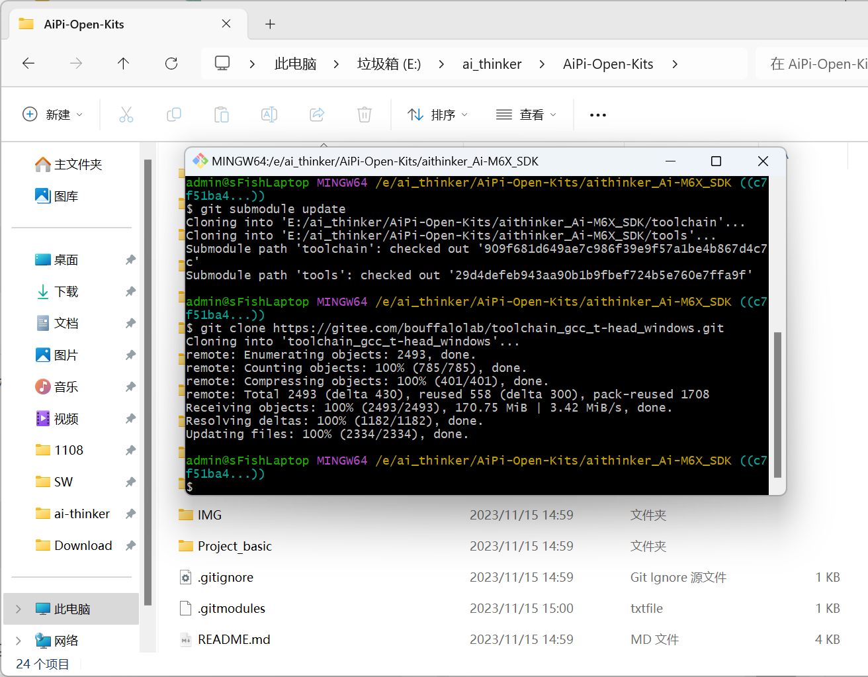868x677 pixels.
Task: Expand chevron after AiPi-Open-Kits breadcrumb
Action: click(675, 64)
